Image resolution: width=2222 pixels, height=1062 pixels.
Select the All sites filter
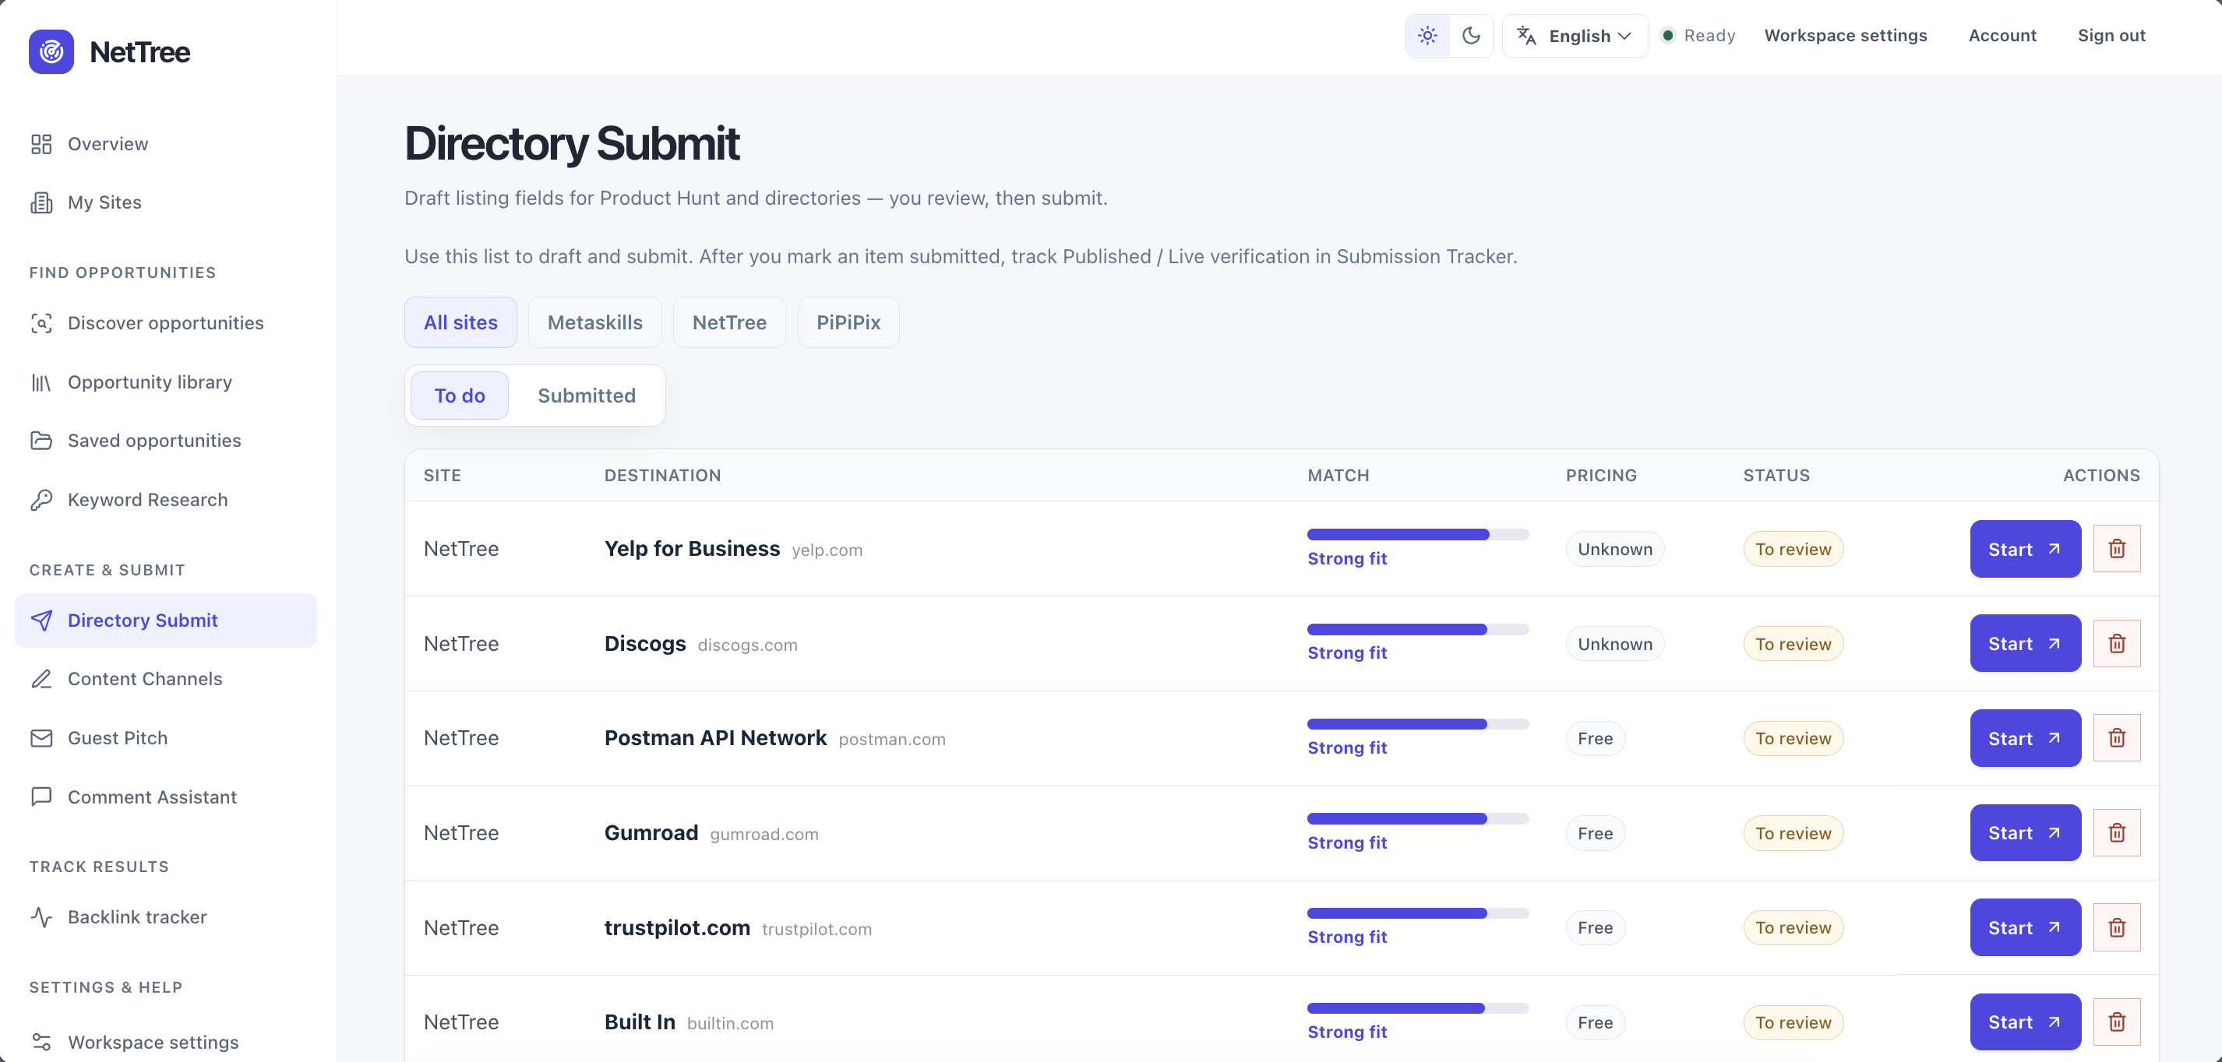pyautogui.click(x=460, y=322)
